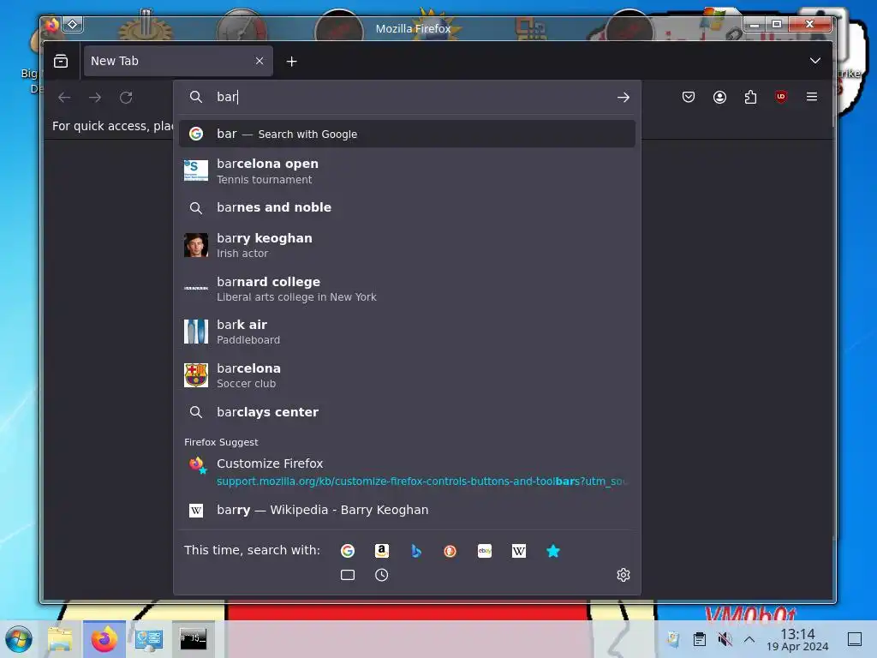Click the muted volume tray icon

point(725,639)
